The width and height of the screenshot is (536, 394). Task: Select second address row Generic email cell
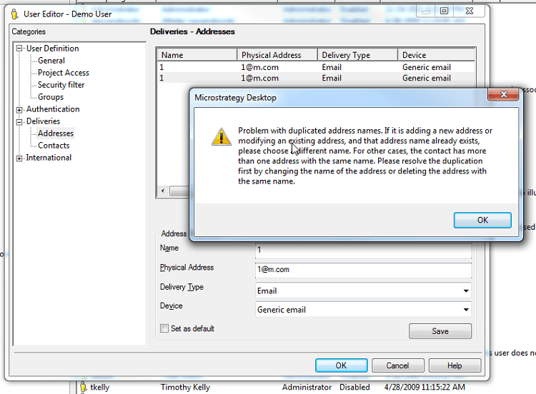426,79
